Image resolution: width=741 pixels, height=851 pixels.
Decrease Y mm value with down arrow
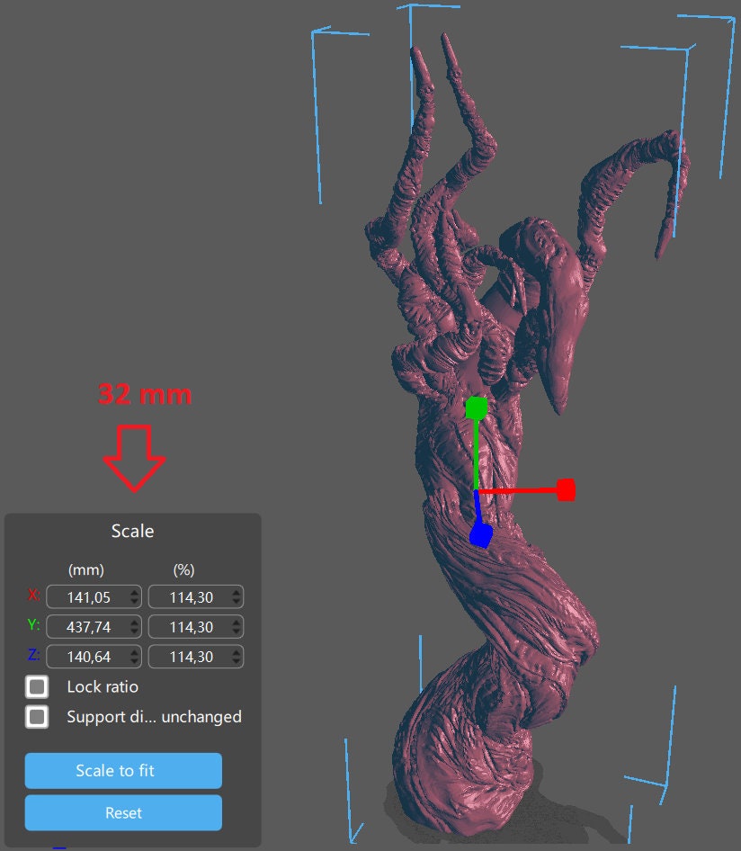tap(135, 632)
